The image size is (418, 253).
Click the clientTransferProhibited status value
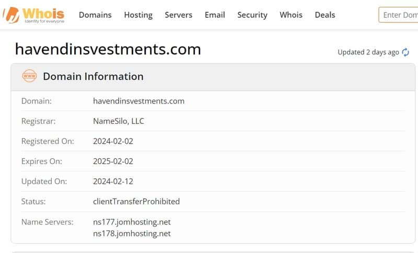[136, 202]
